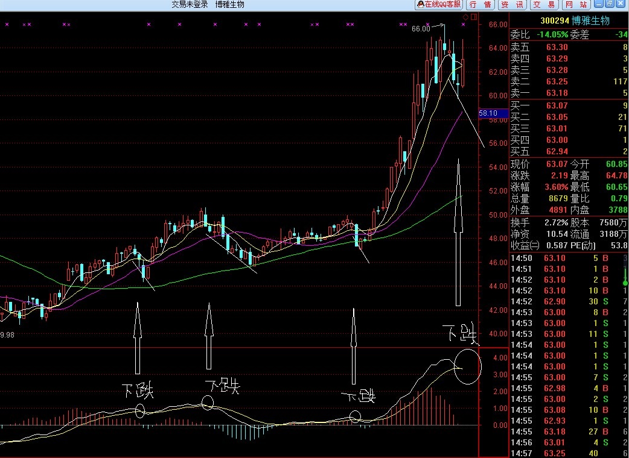
Task: Click the 现价 current price value
Action: [557, 164]
